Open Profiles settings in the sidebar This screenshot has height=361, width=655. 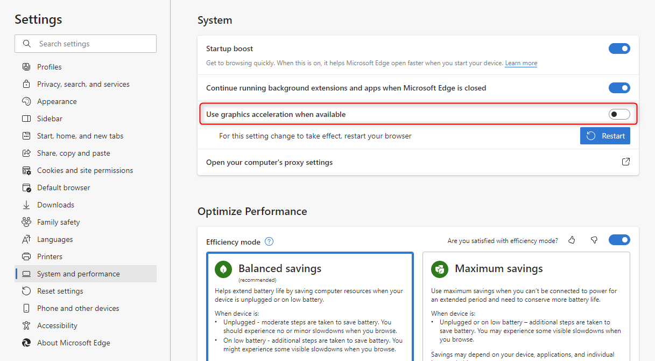click(48, 66)
